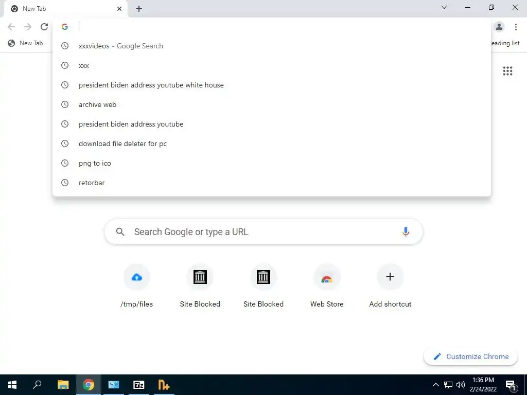The image size is (527, 395).
Task: Open the New Tab bookmark
Action: (26, 43)
